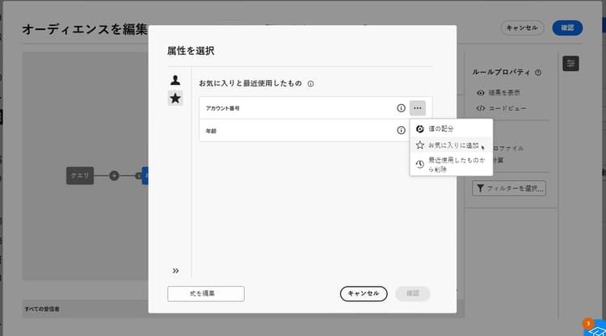Screen dimensions: 606x336
Task: Click キャンセル button in page header
Action: 522,27
